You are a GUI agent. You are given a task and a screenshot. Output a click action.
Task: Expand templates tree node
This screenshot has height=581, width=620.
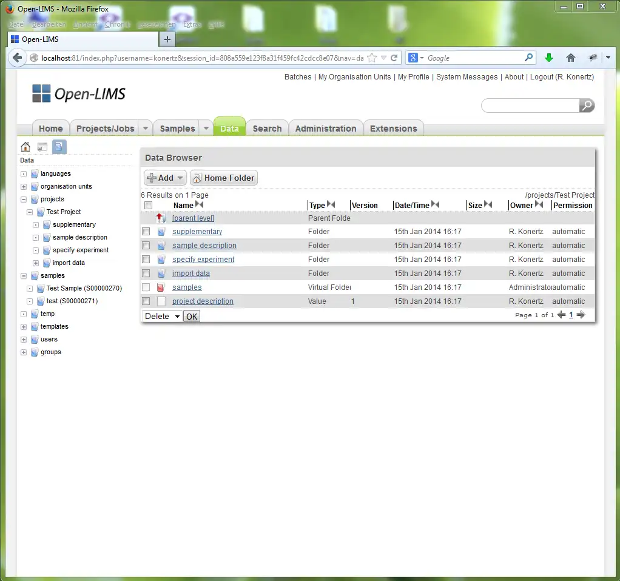tap(24, 327)
